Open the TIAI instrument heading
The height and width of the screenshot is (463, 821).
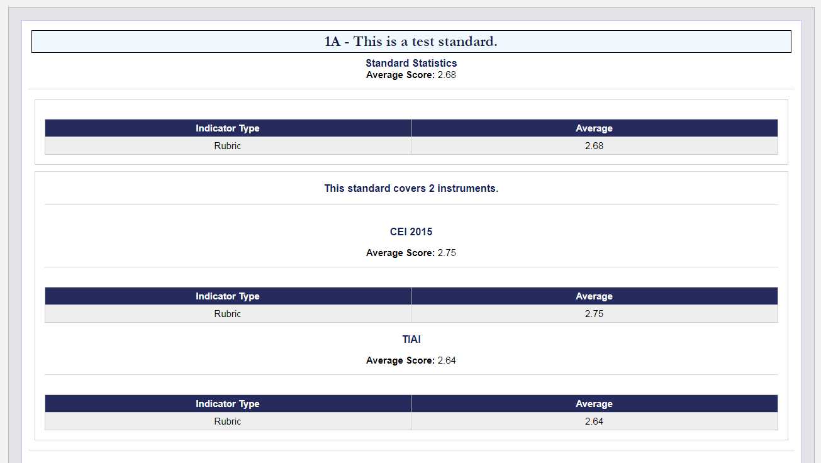[411, 339]
